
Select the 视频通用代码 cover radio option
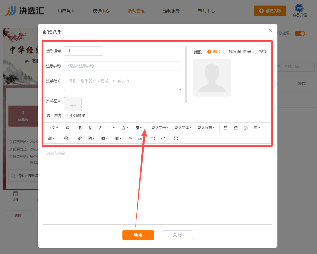click(225, 52)
